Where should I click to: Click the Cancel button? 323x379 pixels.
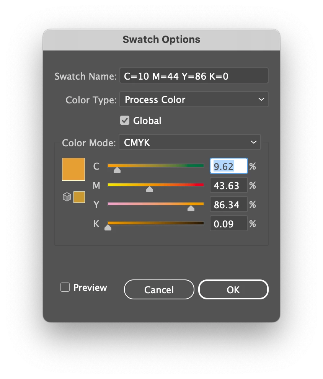pyautogui.click(x=159, y=290)
